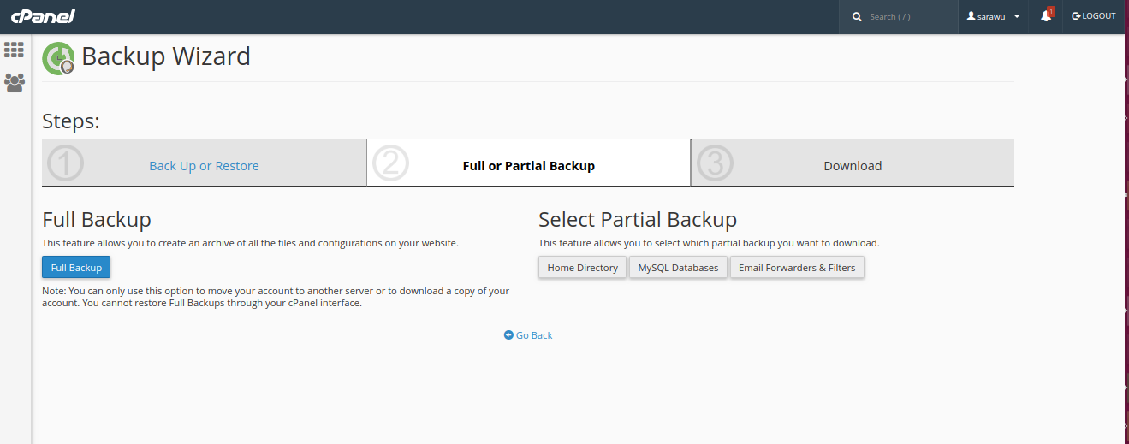The height and width of the screenshot is (444, 1129).
Task: Click the search magnifier icon
Action: (856, 17)
